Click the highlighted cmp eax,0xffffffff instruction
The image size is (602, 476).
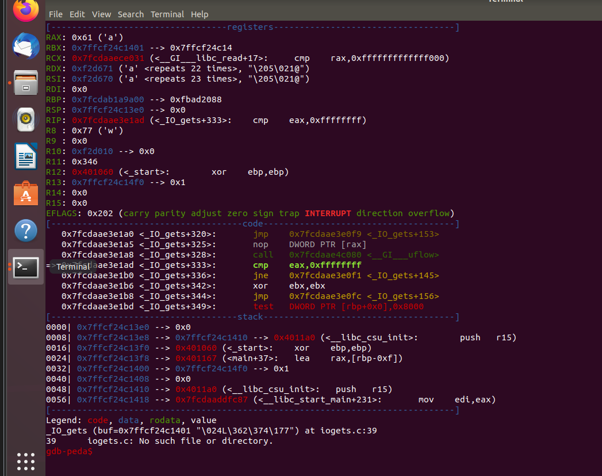[x=307, y=265]
